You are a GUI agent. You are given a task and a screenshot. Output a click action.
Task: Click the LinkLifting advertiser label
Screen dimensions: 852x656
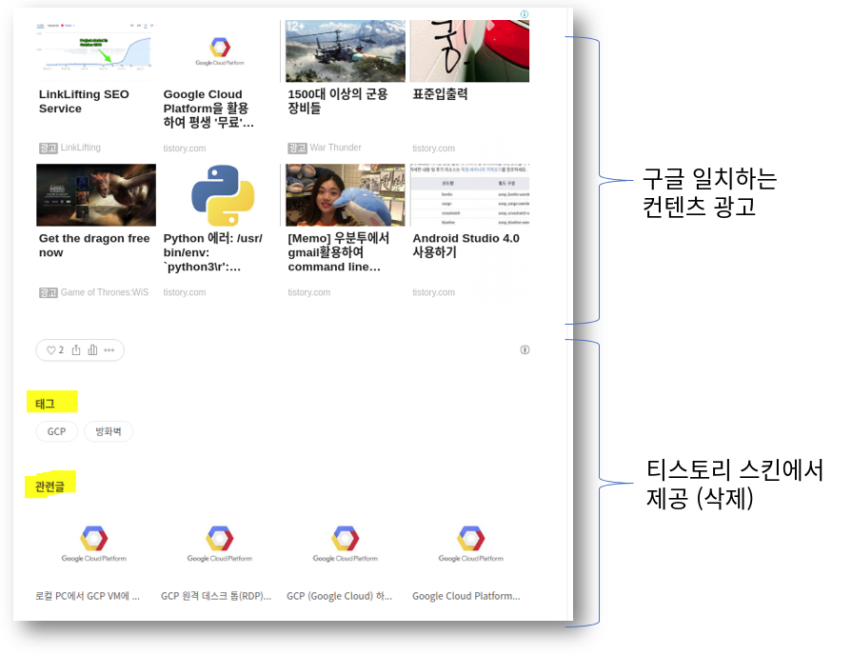point(80,148)
